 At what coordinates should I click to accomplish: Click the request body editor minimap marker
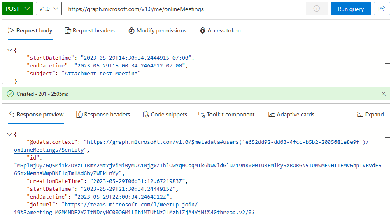click(x=387, y=63)
